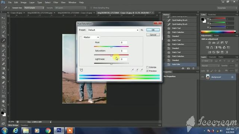Select the Pen tool
239x134 pixels.
tap(3, 83)
